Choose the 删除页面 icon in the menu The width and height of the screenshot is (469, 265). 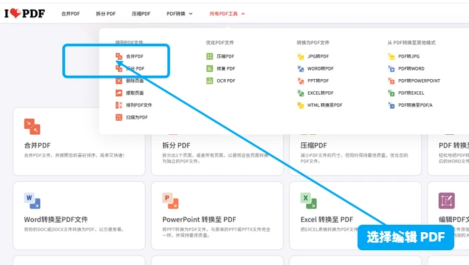point(119,81)
